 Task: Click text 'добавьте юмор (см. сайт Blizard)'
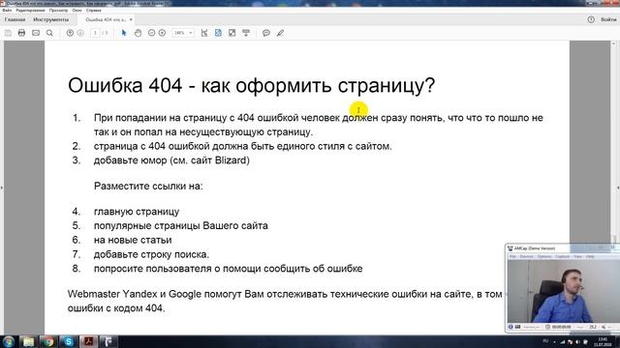click(171, 160)
